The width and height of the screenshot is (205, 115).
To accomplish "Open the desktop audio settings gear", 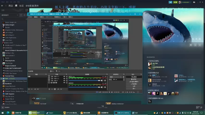I will point(105,87).
